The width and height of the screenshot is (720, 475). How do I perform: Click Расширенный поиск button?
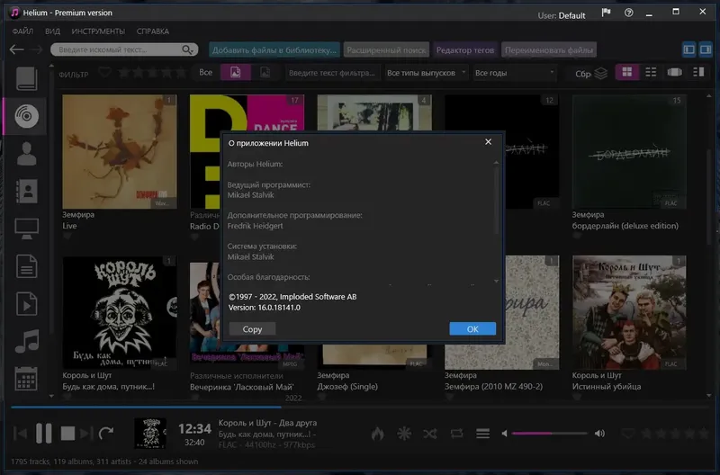tap(386, 50)
